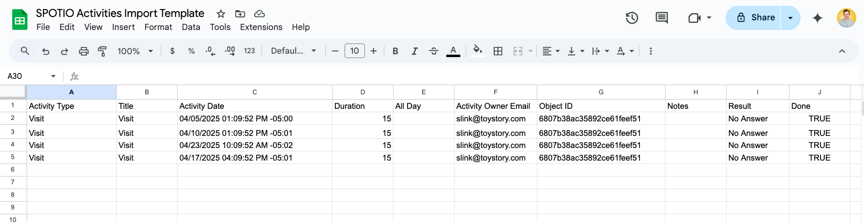The height and width of the screenshot is (222, 864).
Task: Expand the Meet call options arrow
Action: point(709,18)
